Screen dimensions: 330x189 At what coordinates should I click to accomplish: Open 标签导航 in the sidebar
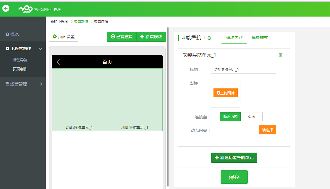click(20, 60)
